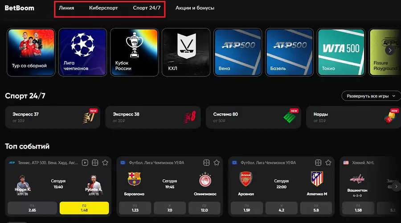Click the BetBoom logo
401x223 pixels.
(20, 8)
